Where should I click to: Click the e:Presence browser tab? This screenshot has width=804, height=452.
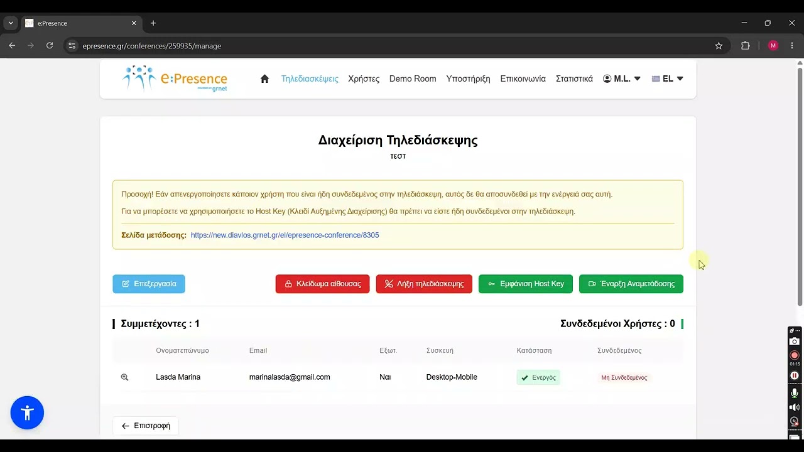click(80, 23)
